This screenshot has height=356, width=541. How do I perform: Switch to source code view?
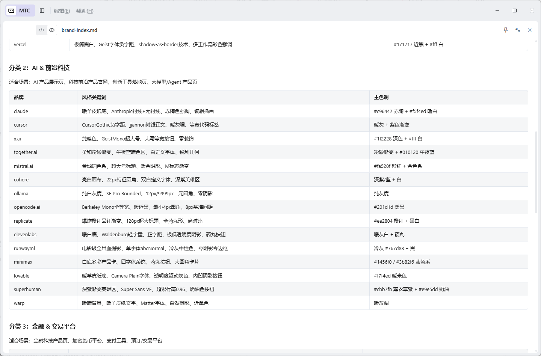[x=41, y=30]
